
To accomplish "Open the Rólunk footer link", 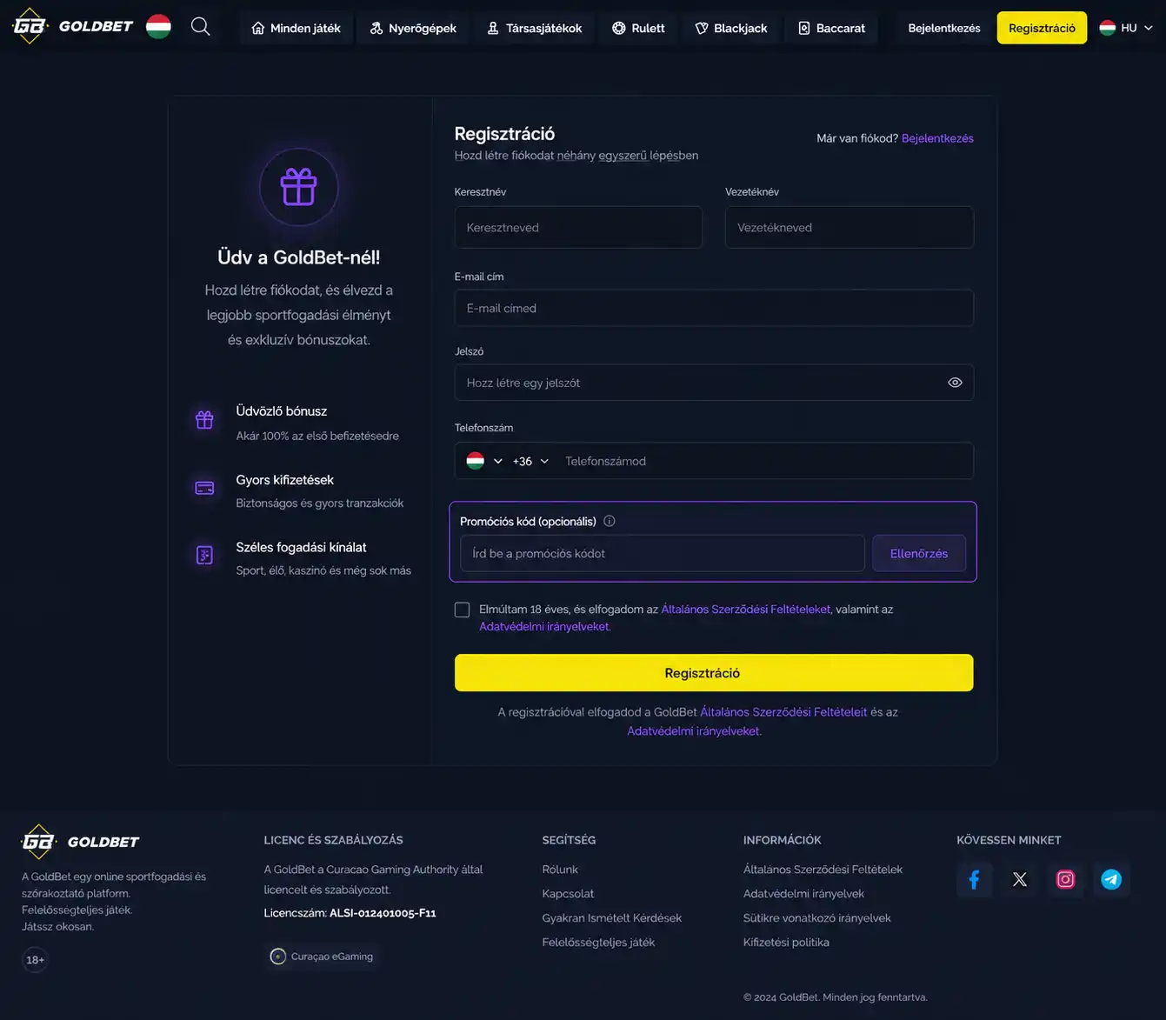I will click(x=560, y=870).
